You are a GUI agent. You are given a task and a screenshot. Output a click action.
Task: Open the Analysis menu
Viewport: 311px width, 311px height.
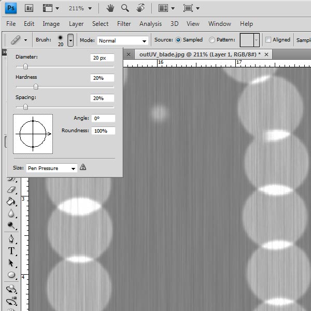150,24
